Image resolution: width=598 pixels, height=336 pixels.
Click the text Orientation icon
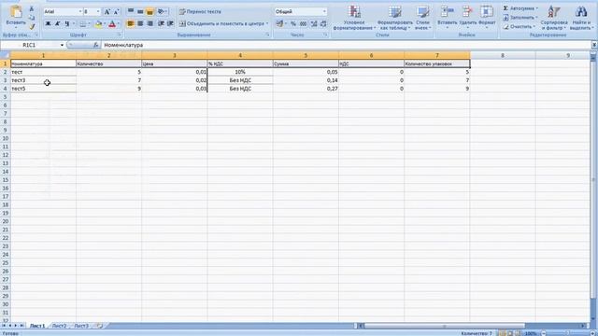pos(162,12)
